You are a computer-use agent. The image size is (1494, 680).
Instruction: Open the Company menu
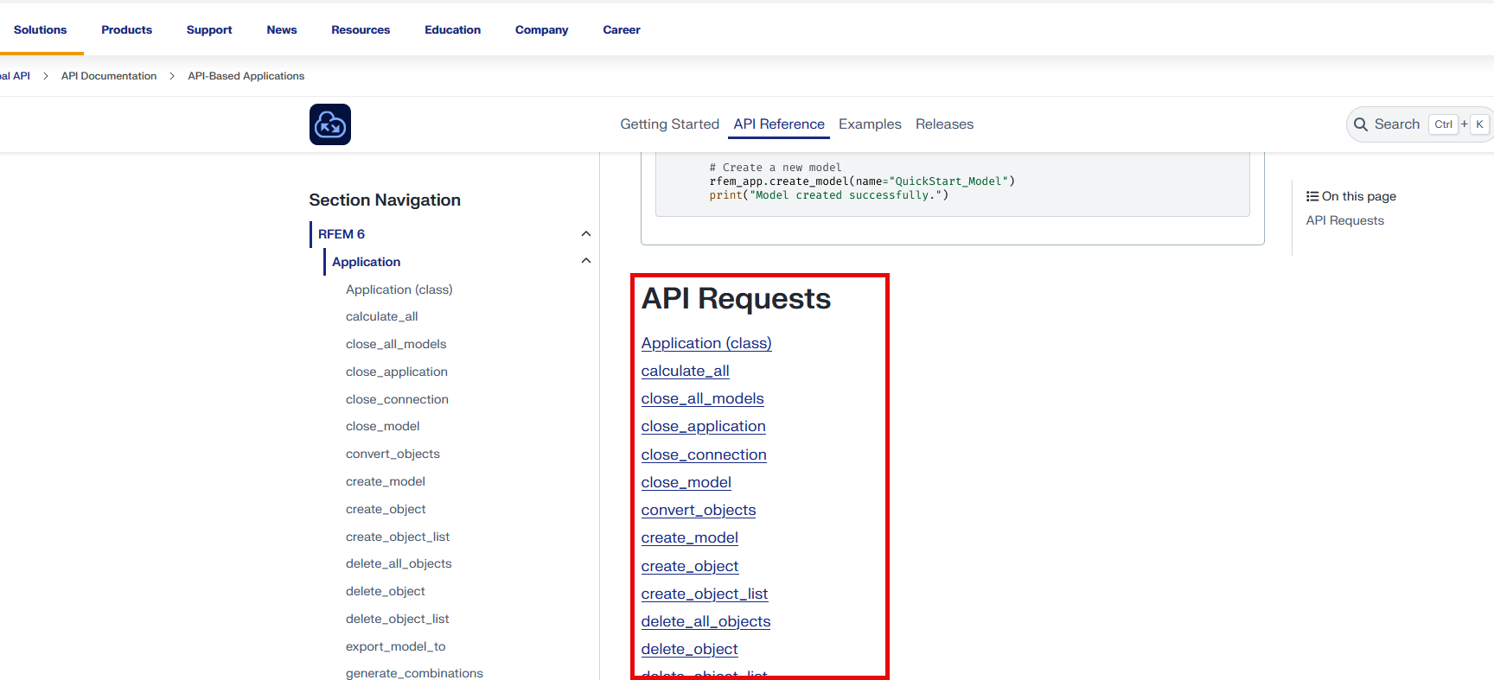click(x=542, y=29)
